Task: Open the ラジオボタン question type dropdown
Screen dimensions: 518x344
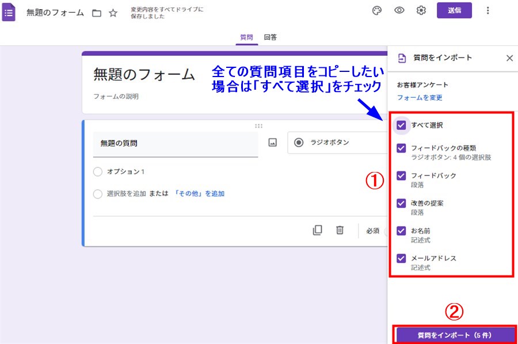Action: (x=337, y=143)
